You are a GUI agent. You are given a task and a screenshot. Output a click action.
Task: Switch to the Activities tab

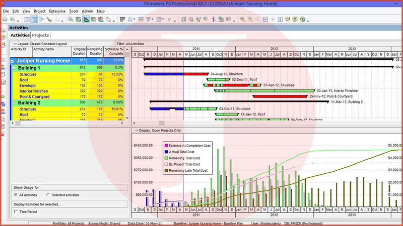point(20,35)
